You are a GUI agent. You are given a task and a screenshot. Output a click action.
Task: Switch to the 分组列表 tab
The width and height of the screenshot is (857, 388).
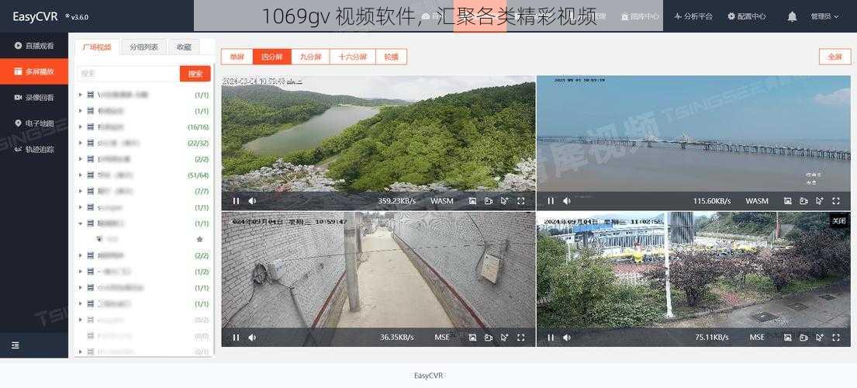tap(143, 47)
